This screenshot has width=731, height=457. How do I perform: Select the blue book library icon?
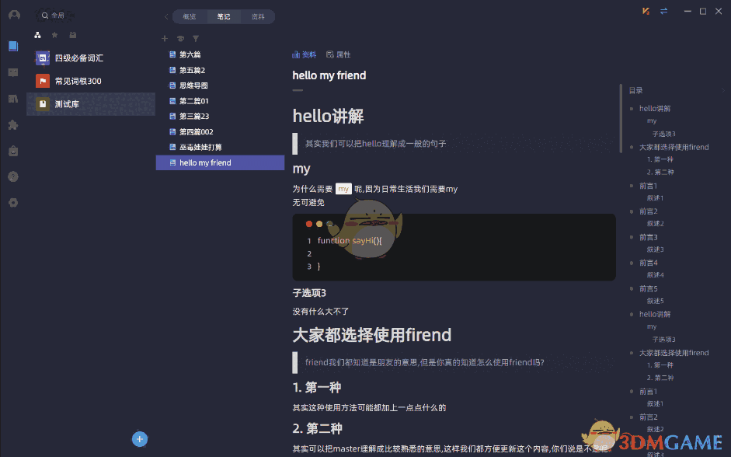click(x=12, y=46)
